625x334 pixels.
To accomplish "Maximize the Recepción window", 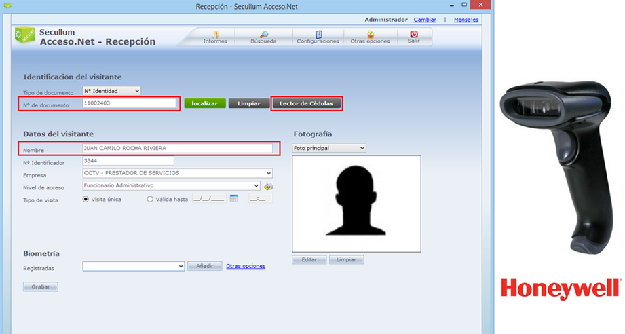I will coord(464,5).
